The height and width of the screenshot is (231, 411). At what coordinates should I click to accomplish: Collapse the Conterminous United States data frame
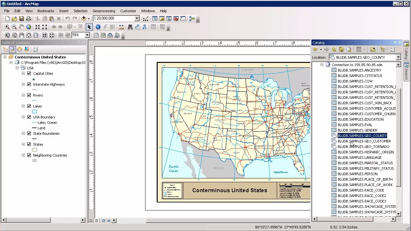[5, 57]
